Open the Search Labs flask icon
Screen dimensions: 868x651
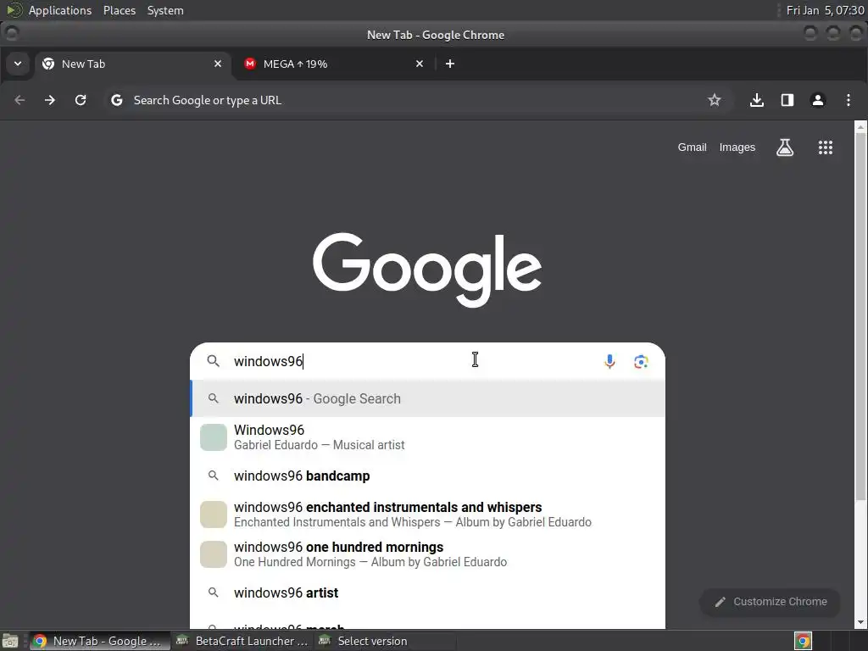tap(785, 147)
